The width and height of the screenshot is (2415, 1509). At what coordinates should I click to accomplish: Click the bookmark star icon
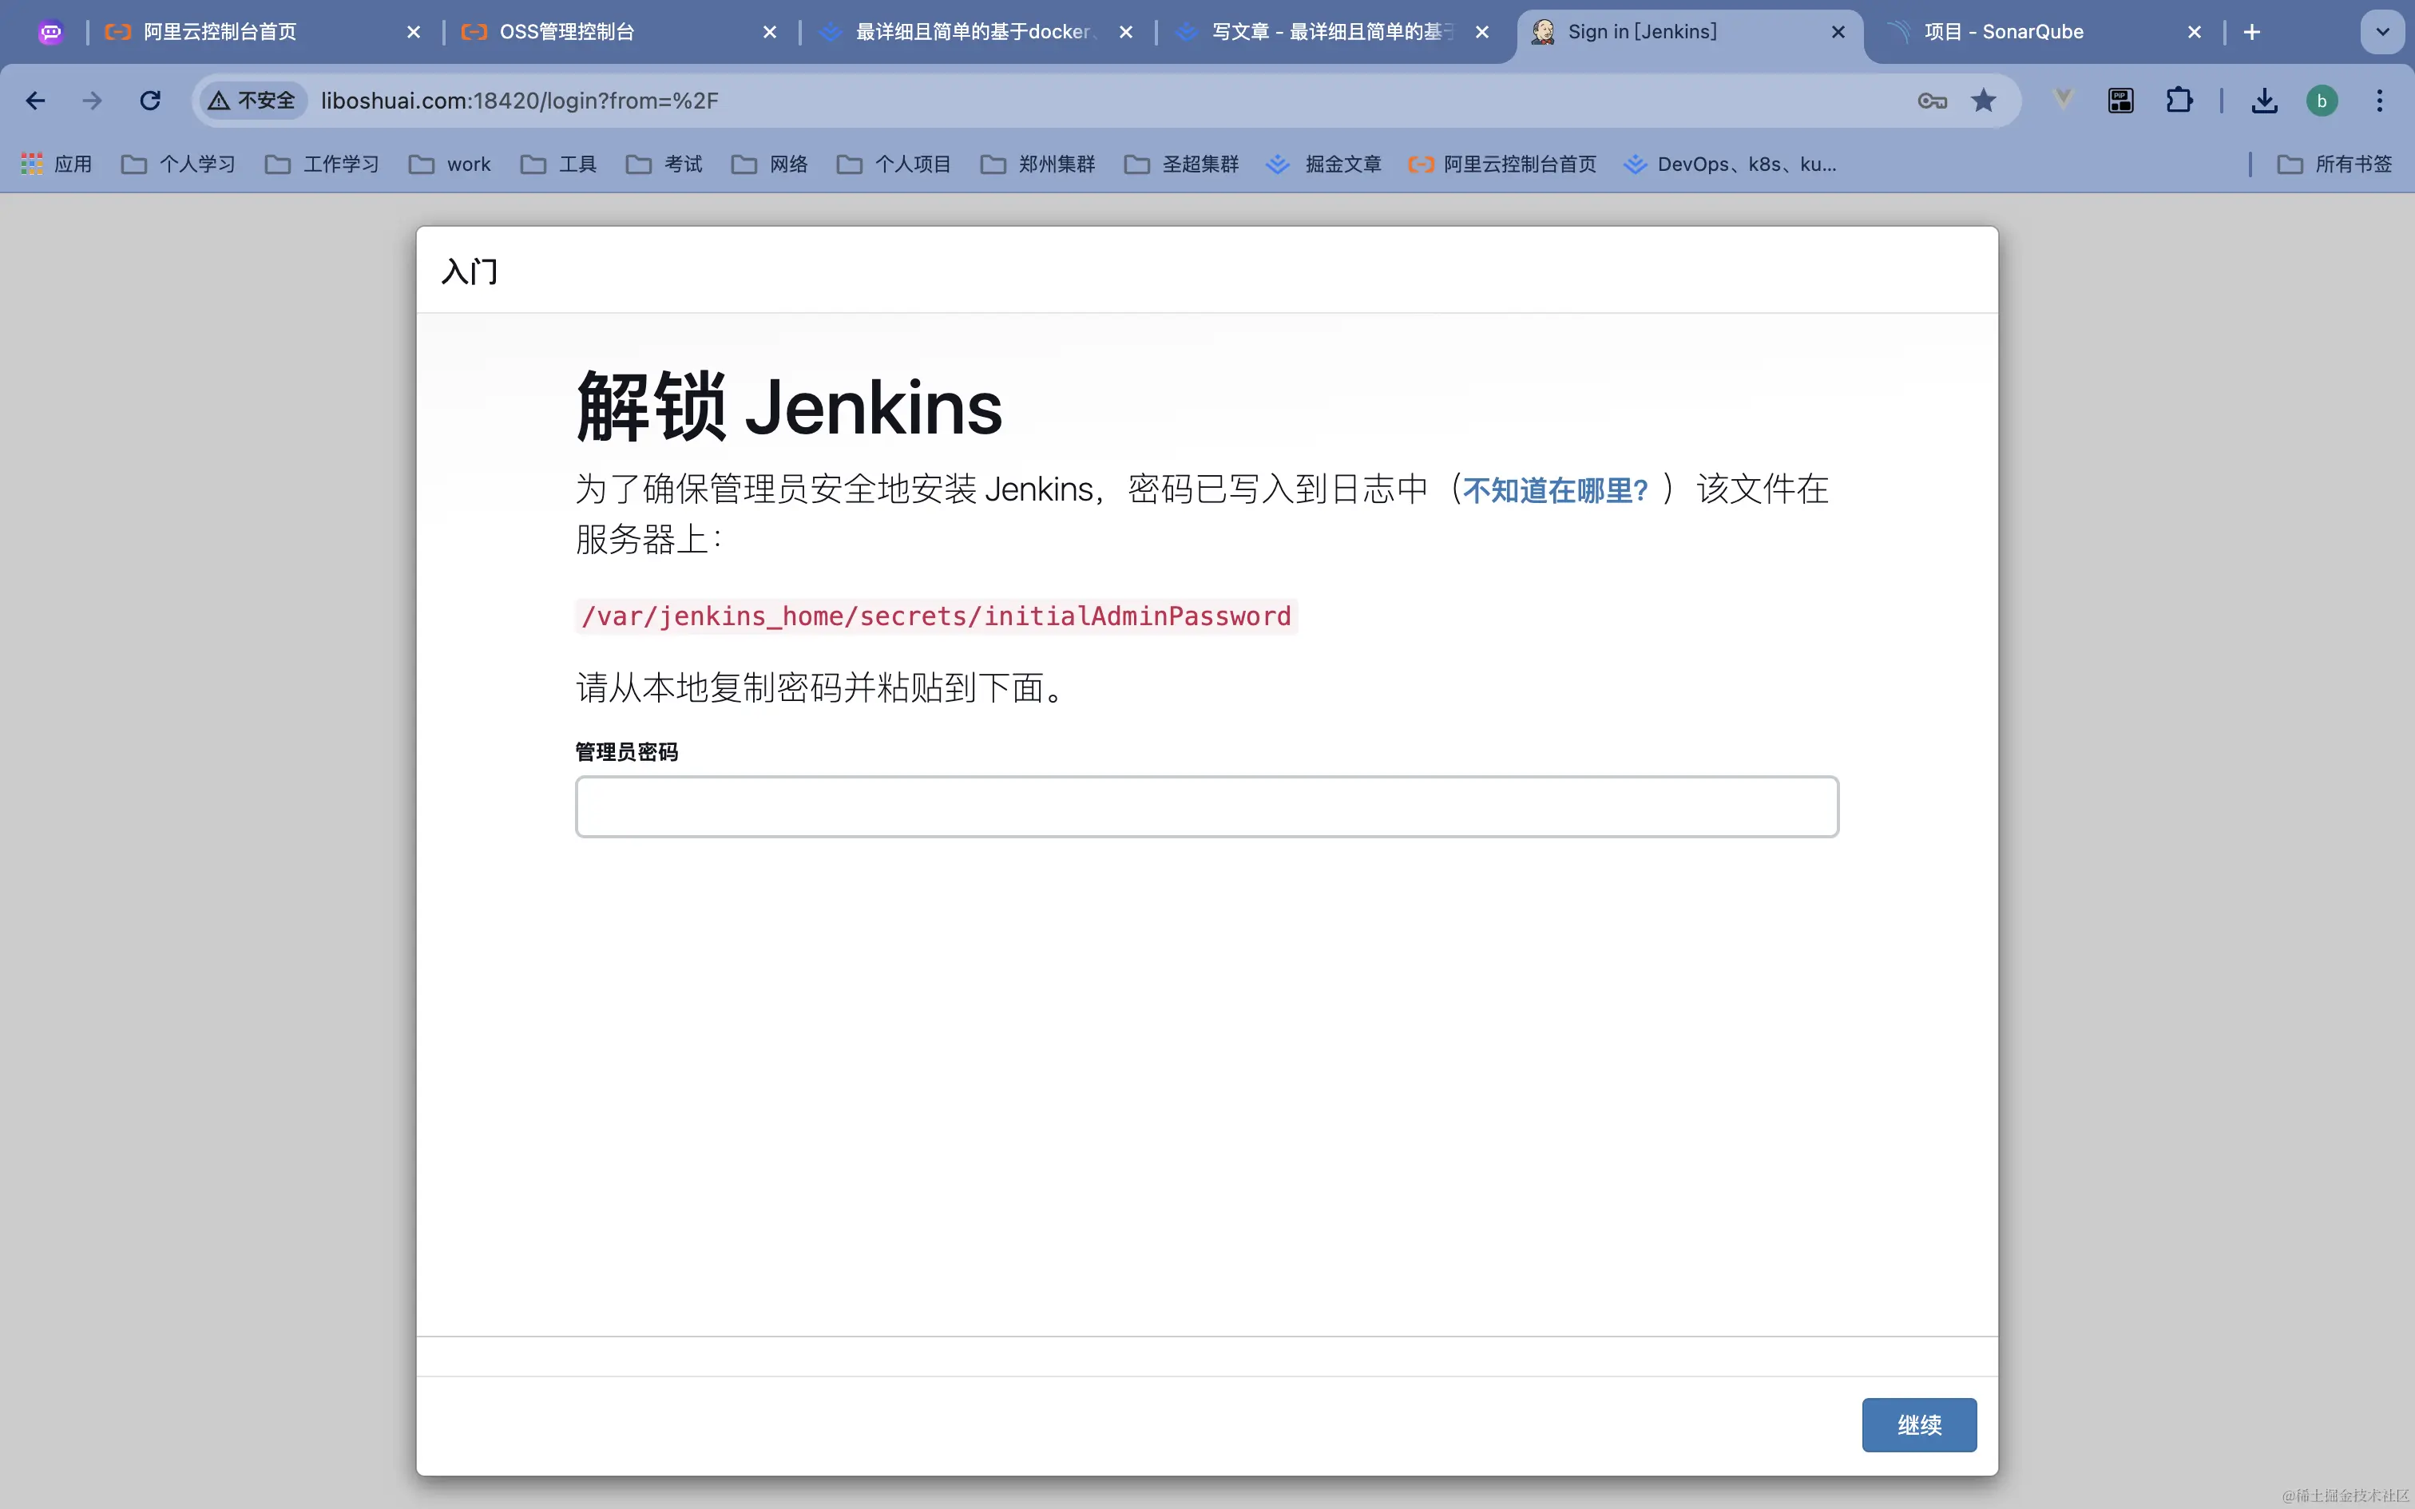click(x=1984, y=101)
